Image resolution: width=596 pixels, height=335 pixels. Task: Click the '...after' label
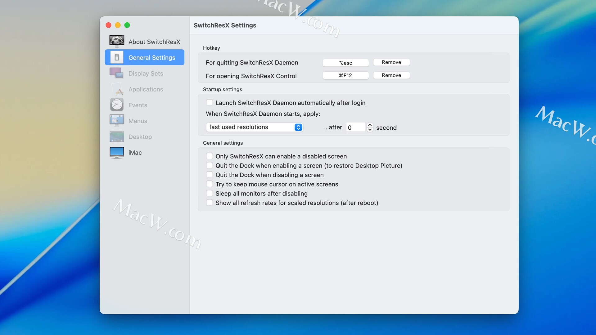point(333,127)
